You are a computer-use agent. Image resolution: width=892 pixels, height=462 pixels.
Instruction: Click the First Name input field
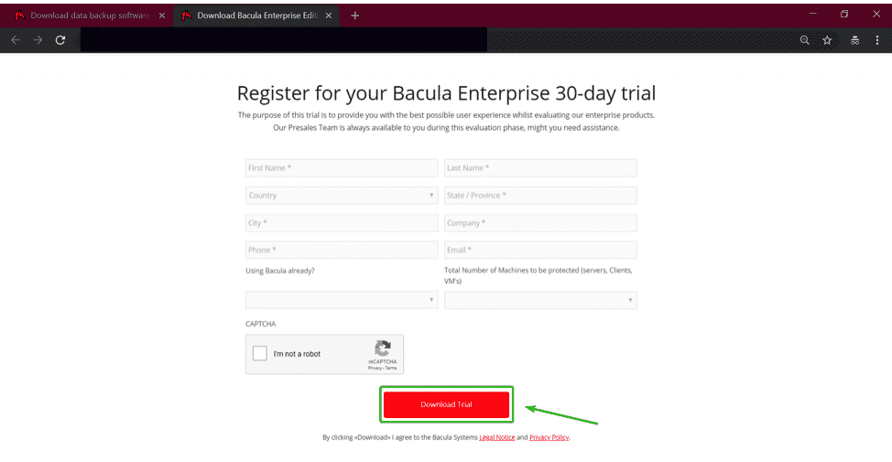pyautogui.click(x=342, y=168)
